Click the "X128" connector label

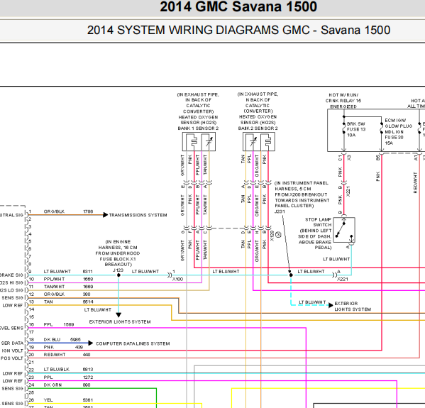[272, 236]
